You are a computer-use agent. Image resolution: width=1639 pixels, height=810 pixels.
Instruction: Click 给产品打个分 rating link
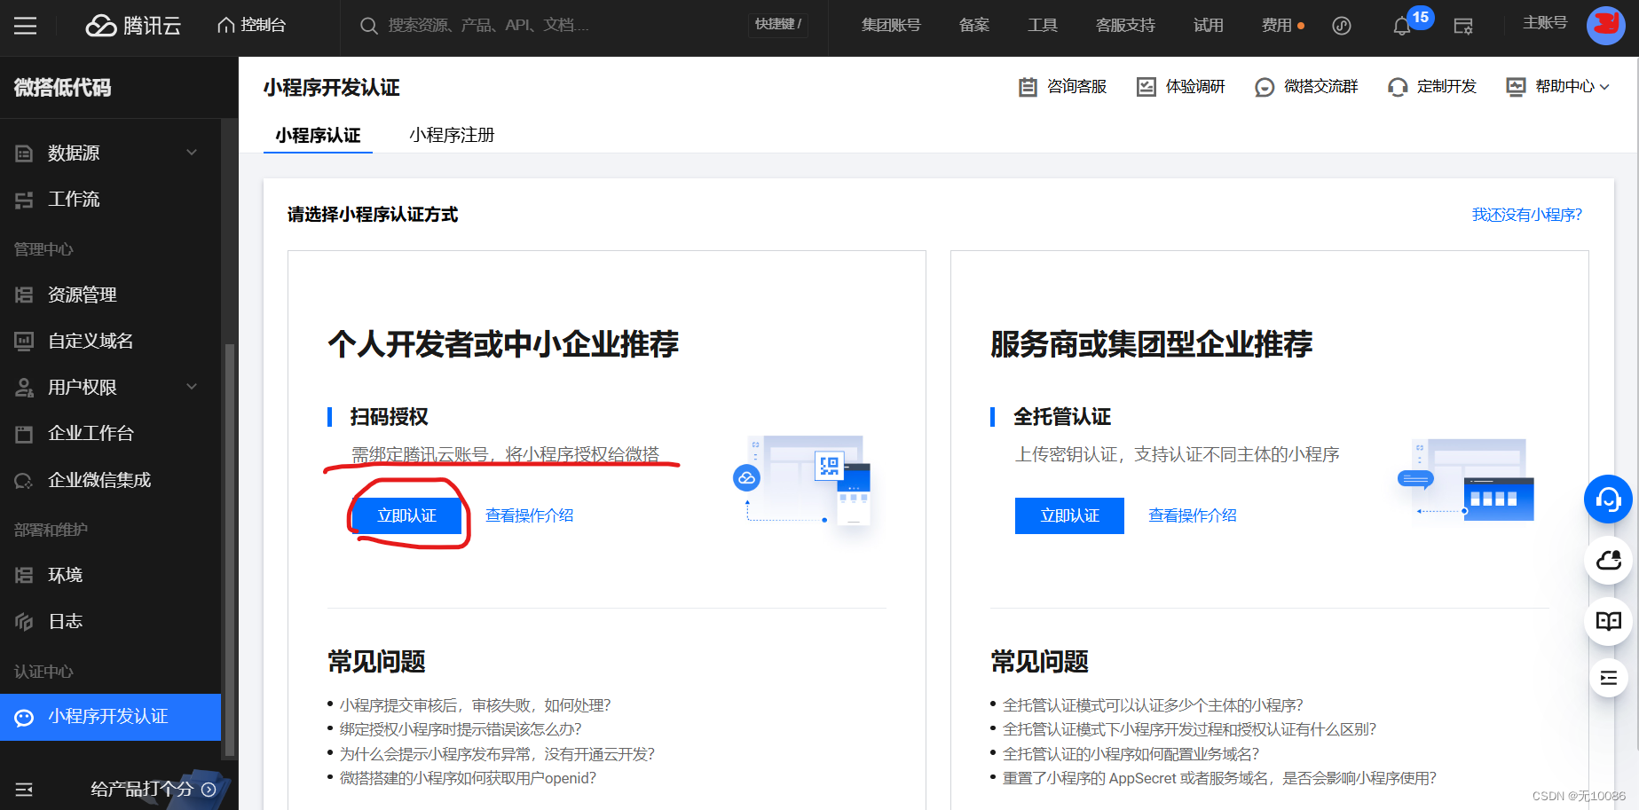tap(153, 789)
